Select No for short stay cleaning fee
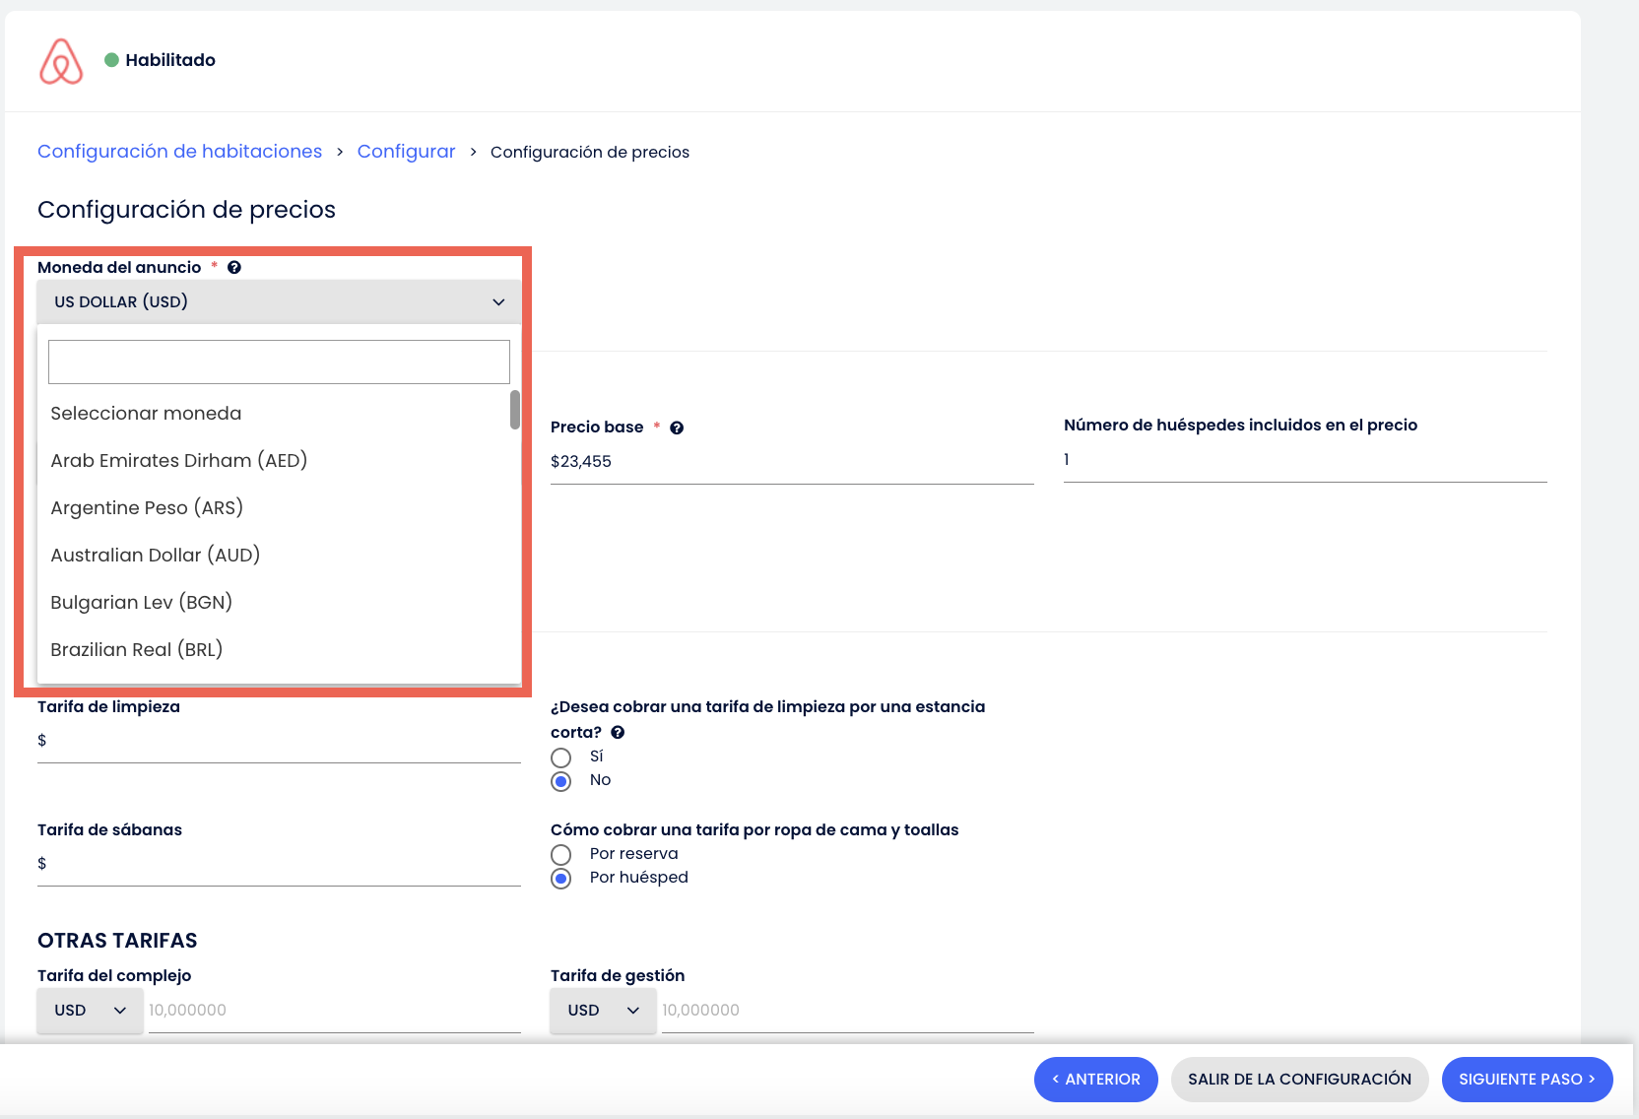 (x=561, y=781)
